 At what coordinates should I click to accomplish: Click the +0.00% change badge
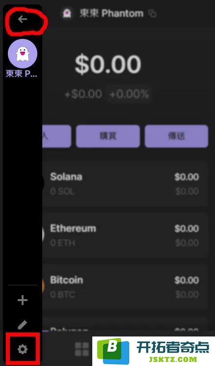click(129, 94)
